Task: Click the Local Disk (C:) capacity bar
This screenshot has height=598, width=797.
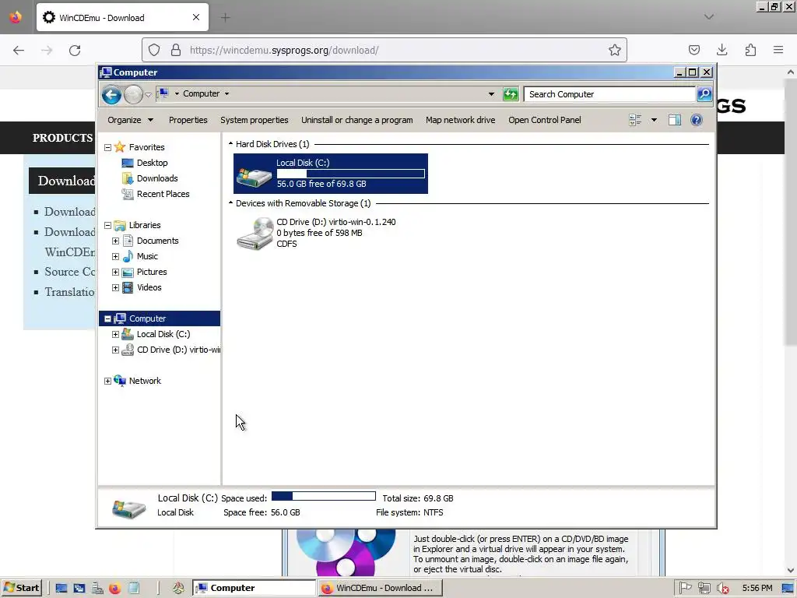Action: point(351,174)
